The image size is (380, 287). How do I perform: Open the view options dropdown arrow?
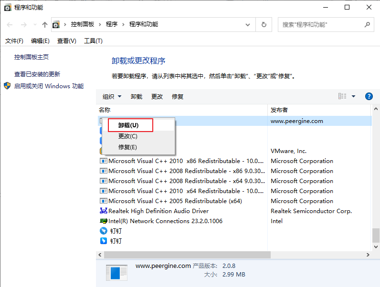pyautogui.click(x=353, y=96)
